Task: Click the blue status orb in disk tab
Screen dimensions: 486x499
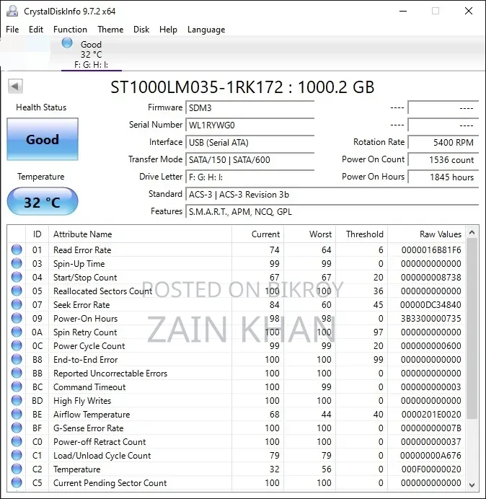Action: [67, 43]
